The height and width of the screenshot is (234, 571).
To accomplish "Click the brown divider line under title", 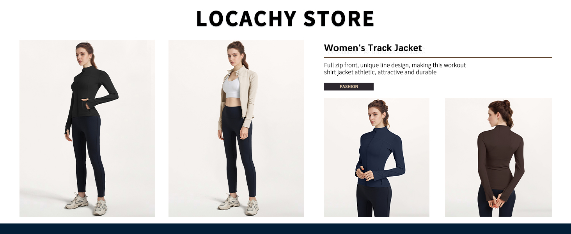I will pyautogui.click(x=438, y=57).
